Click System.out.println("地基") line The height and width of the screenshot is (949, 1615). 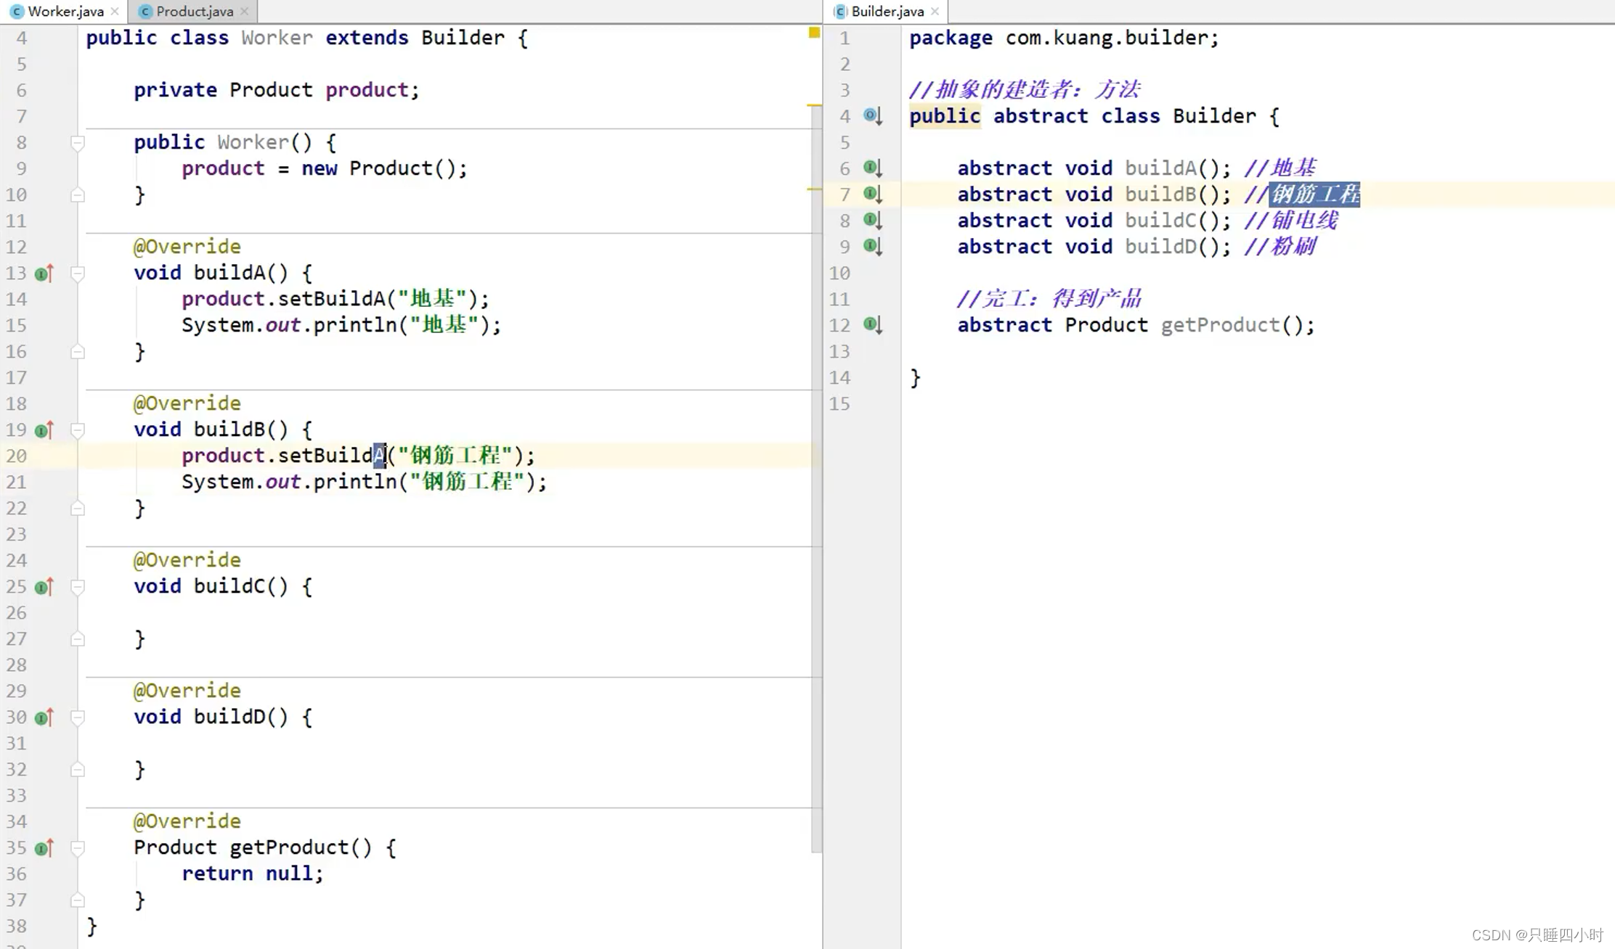(341, 325)
